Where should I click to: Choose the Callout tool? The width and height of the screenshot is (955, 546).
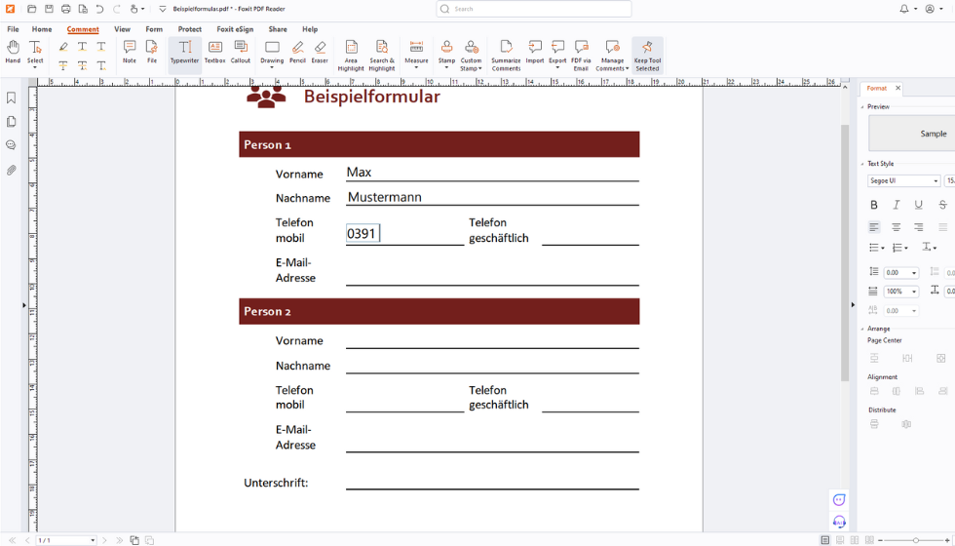241,52
